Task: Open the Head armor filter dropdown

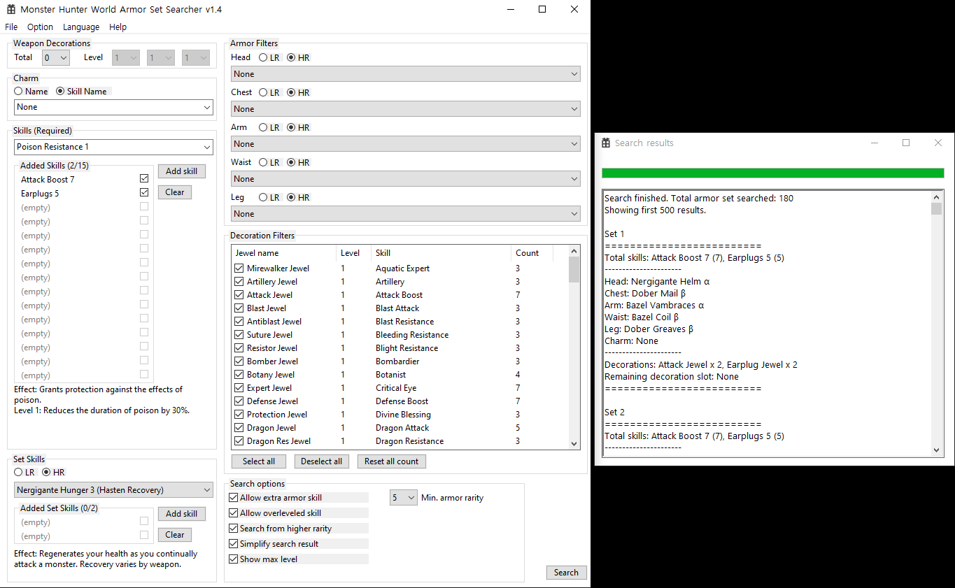Action: coord(406,74)
